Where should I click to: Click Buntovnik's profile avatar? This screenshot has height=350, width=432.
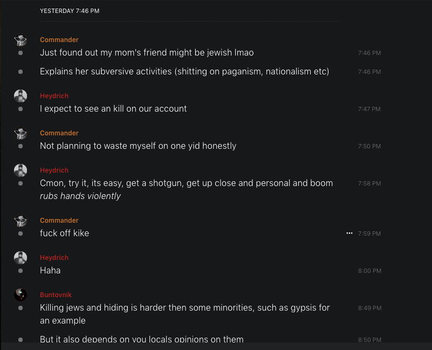20,295
